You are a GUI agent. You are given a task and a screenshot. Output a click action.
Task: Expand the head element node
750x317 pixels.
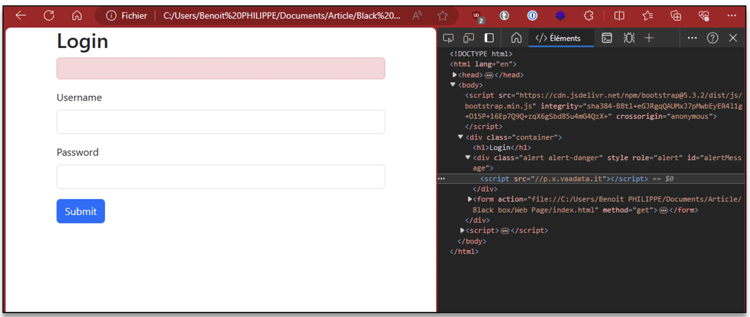point(454,75)
